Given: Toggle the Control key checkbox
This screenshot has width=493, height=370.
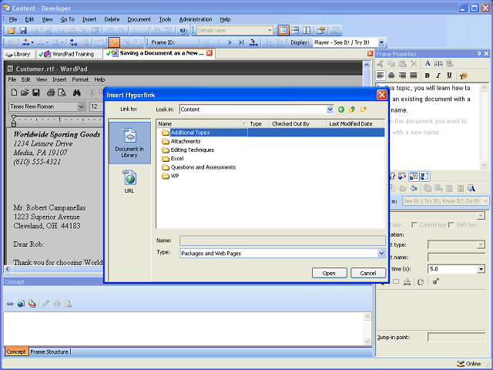Looking at the screenshot, I should click(414, 225).
